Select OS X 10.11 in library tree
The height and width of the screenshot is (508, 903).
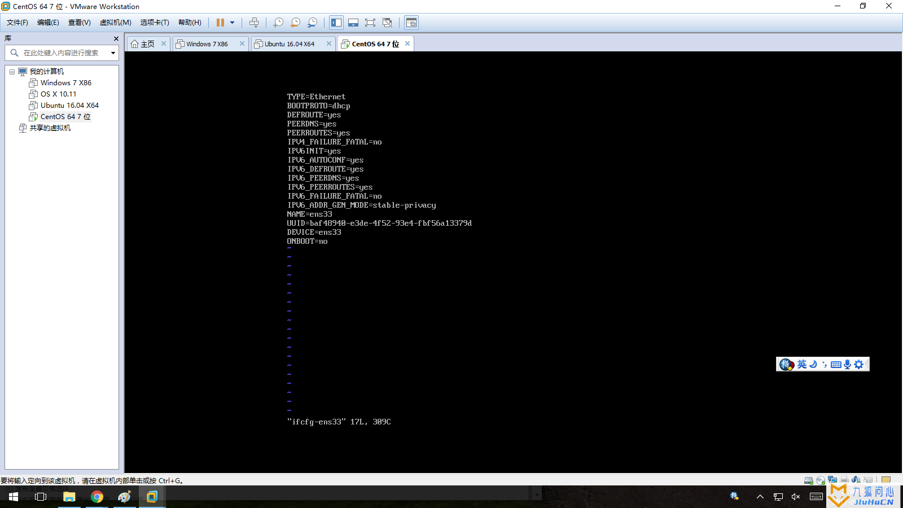pyautogui.click(x=58, y=94)
